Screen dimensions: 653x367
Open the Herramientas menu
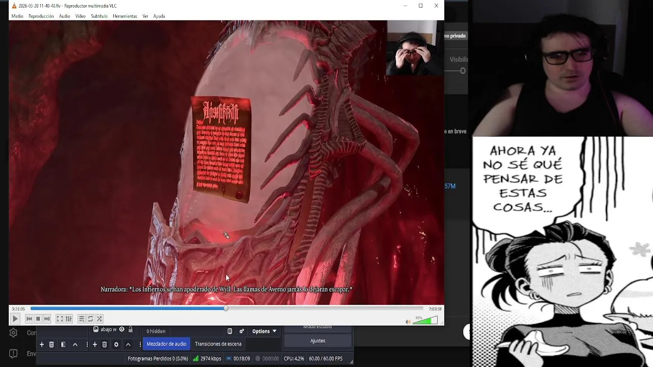[x=125, y=16]
